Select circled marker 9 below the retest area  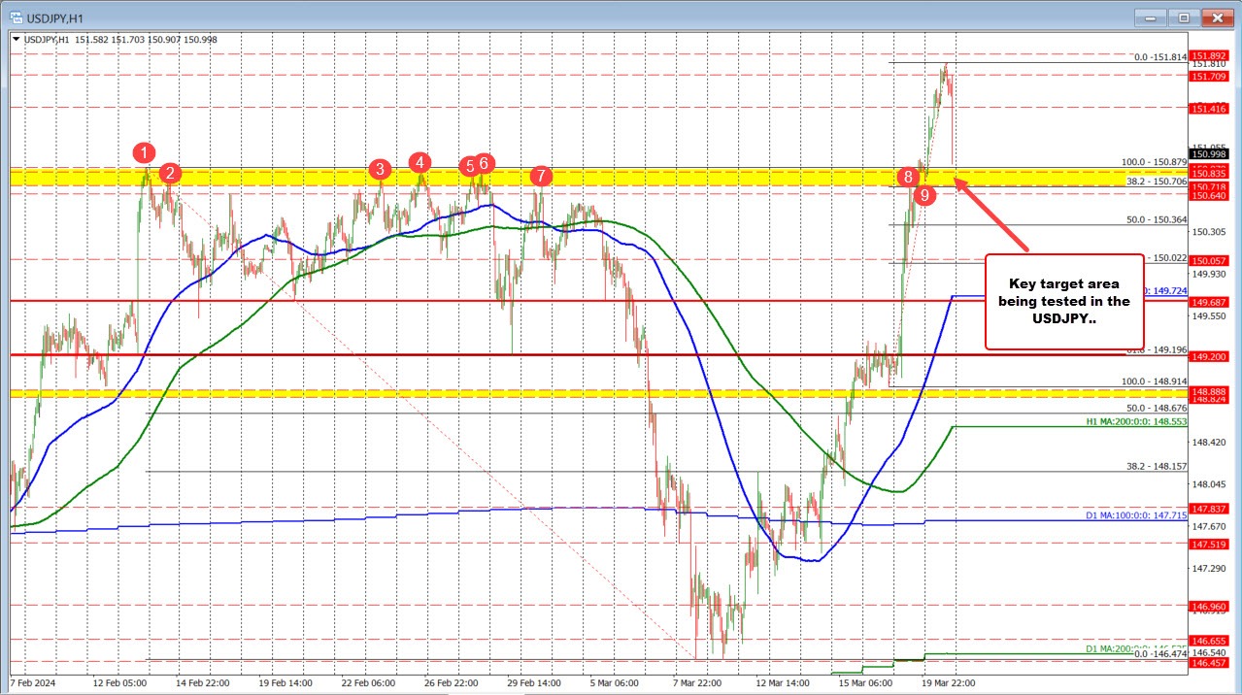(x=923, y=194)
